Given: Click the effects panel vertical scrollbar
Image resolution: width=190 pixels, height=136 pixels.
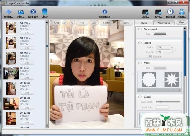Looking at the screenshot, I should [x=185, y=53].
